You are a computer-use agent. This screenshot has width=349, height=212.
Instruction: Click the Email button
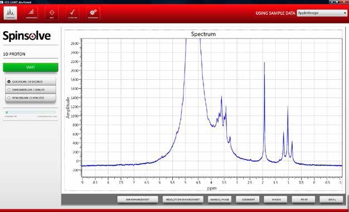[x=331, y=200]
